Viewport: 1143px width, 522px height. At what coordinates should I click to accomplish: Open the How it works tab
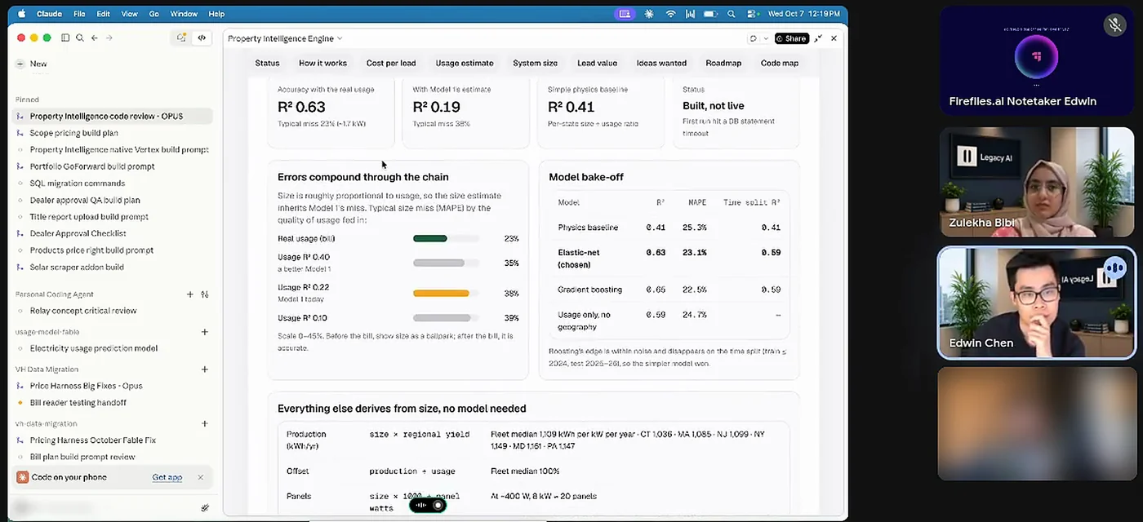click(x=322, y=63)
